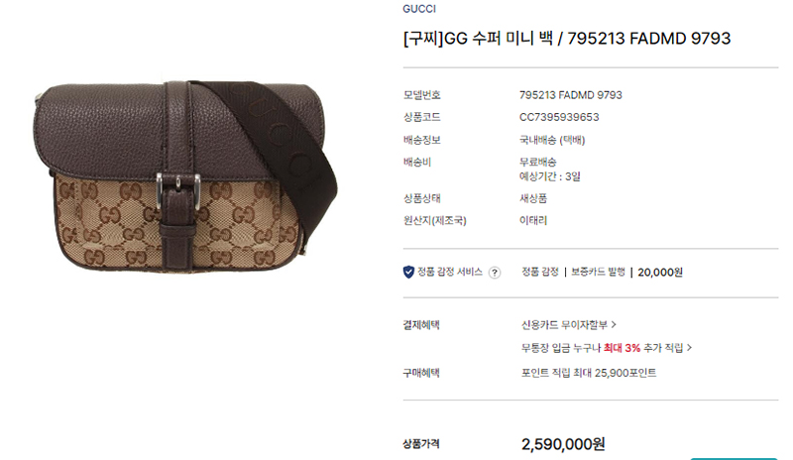Image resolution: width=793 pixels, height=460 pixels.
Task: Click the 정품 감정 서비스 label
Action: tap(450, 273)
